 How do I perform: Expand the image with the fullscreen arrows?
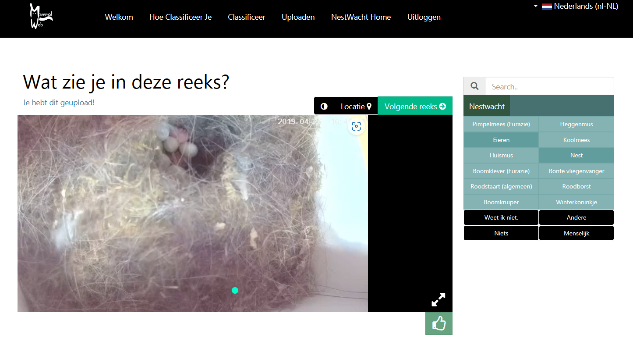(438, 300)
